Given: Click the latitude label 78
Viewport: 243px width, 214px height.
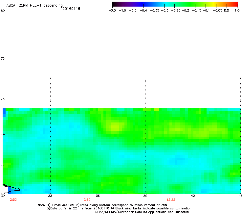Looking at the screenshot, I should click(x=3, y=58).
